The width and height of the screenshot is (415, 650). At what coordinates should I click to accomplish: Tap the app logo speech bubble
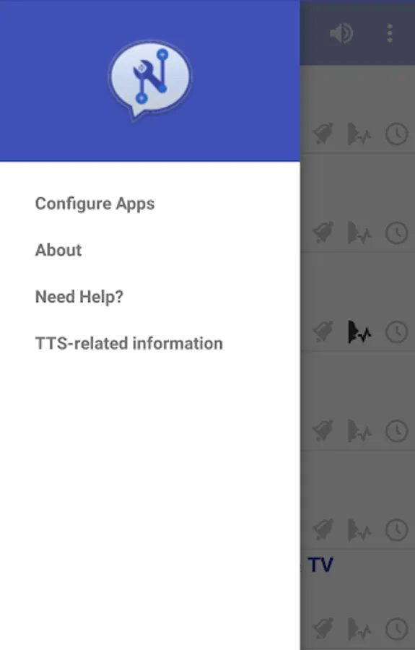tap(149, 80)
